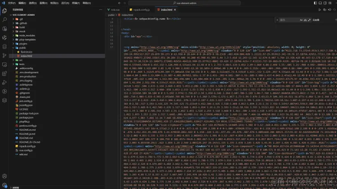Open the Extensions view in activity bar

pos(4,74)
